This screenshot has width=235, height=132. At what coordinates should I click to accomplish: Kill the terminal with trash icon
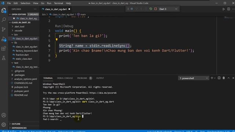[x=224, y=78]
